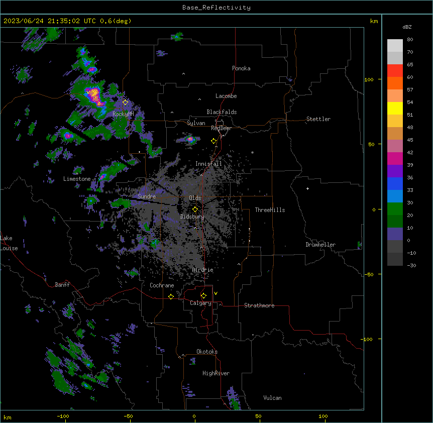Pick the dark orange 57-60 dBZ legend swatch

pos(395,83)
